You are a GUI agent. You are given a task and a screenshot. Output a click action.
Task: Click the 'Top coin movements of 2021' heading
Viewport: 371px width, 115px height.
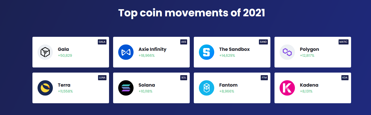(x=192, y=13)
